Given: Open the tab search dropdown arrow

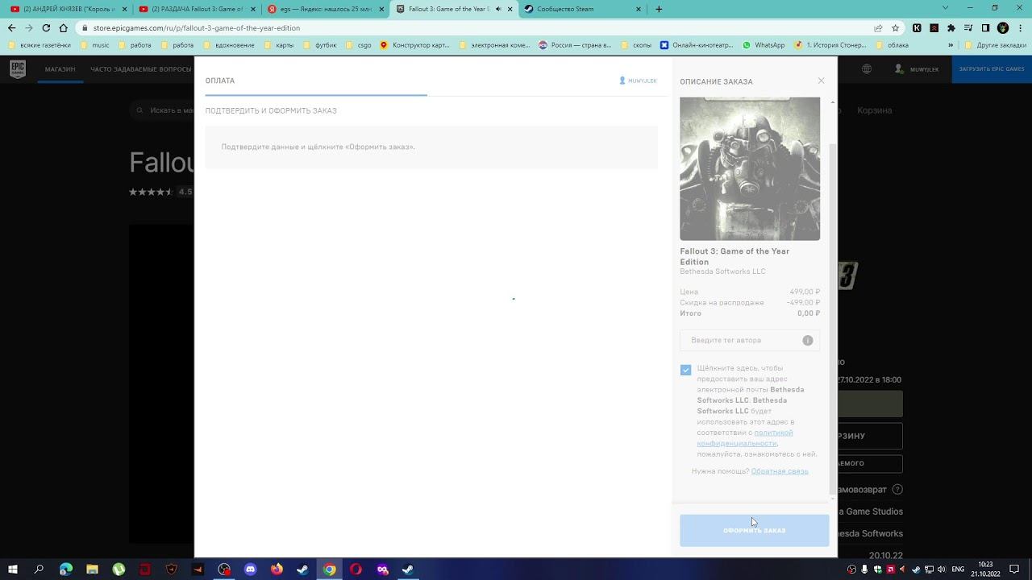Looking at the screenshot, I should tap(946, 8).
